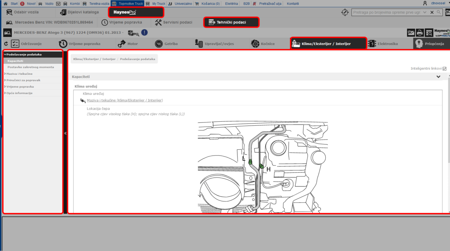Collapse the sidebar with the arrow handle

[65, 133]
